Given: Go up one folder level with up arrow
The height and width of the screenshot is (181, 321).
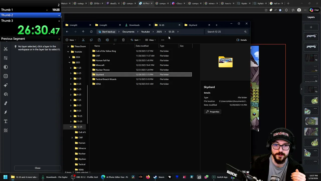Looking at the screenshot, I should pyautogui.click(x=83, y=32).
